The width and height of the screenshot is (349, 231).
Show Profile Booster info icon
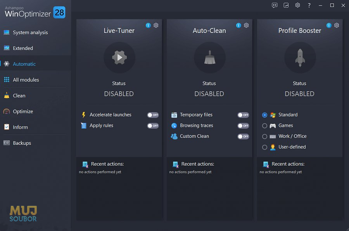[329, 25]
